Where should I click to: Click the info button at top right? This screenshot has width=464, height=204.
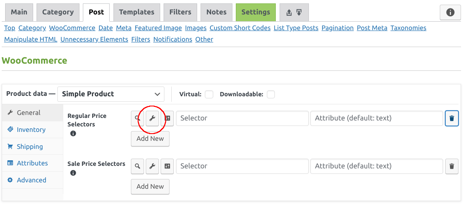point(450,12)
